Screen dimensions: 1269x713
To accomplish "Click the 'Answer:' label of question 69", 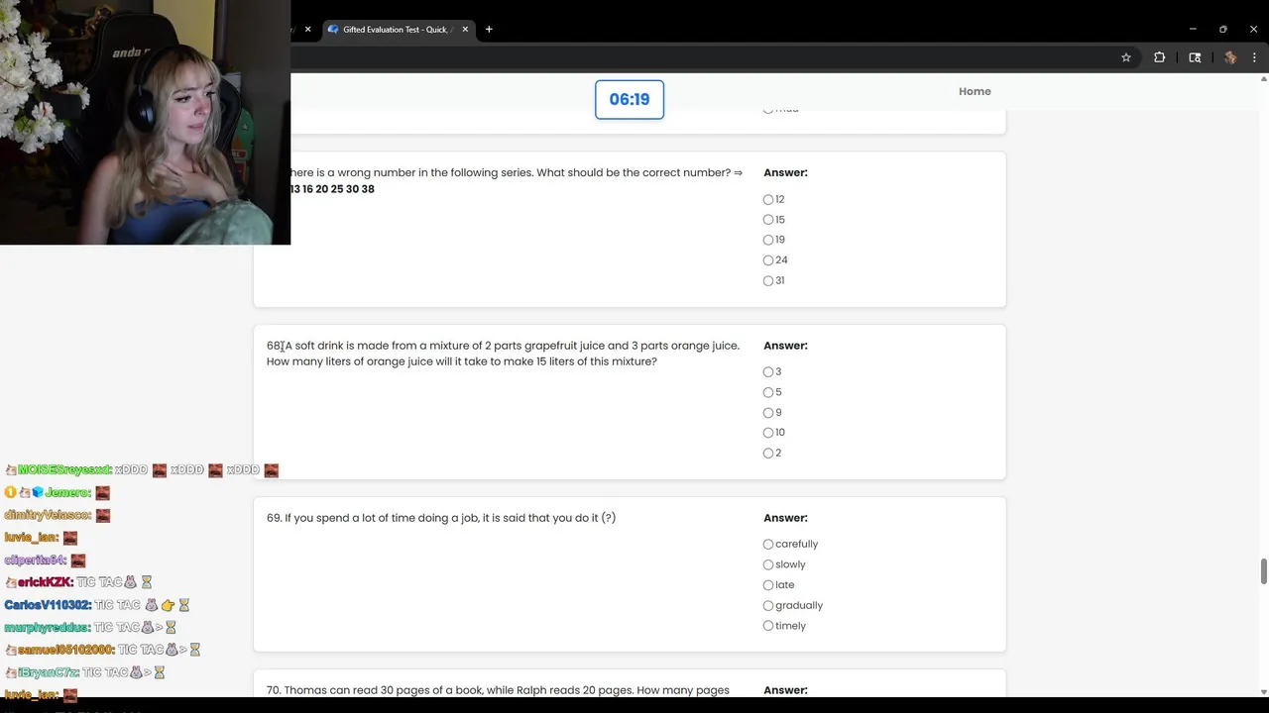I will (x=785, y=518).
